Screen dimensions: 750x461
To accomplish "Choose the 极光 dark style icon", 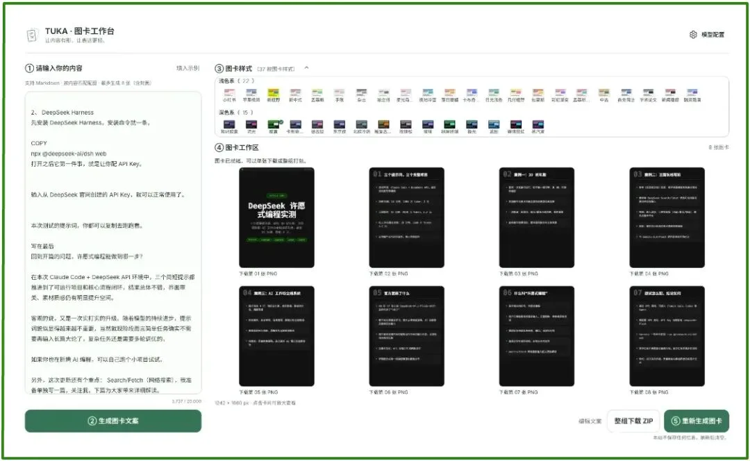I will coord(472,127).
